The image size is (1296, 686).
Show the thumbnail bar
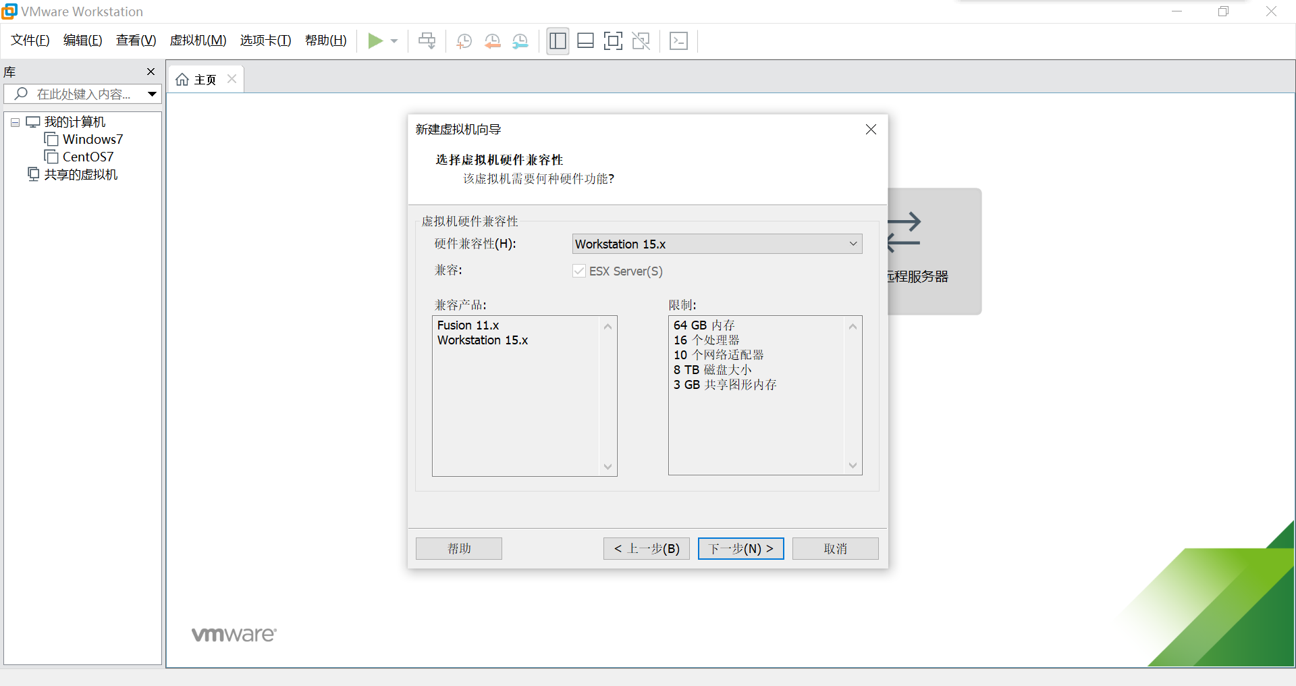[x=585, y=41]
